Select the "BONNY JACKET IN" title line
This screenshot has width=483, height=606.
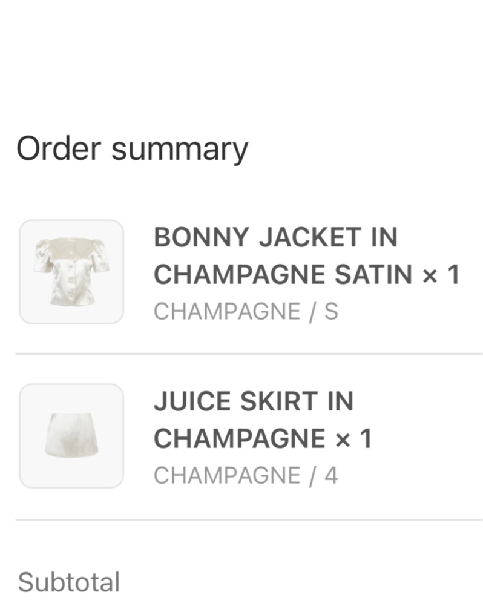coord(275,237)
